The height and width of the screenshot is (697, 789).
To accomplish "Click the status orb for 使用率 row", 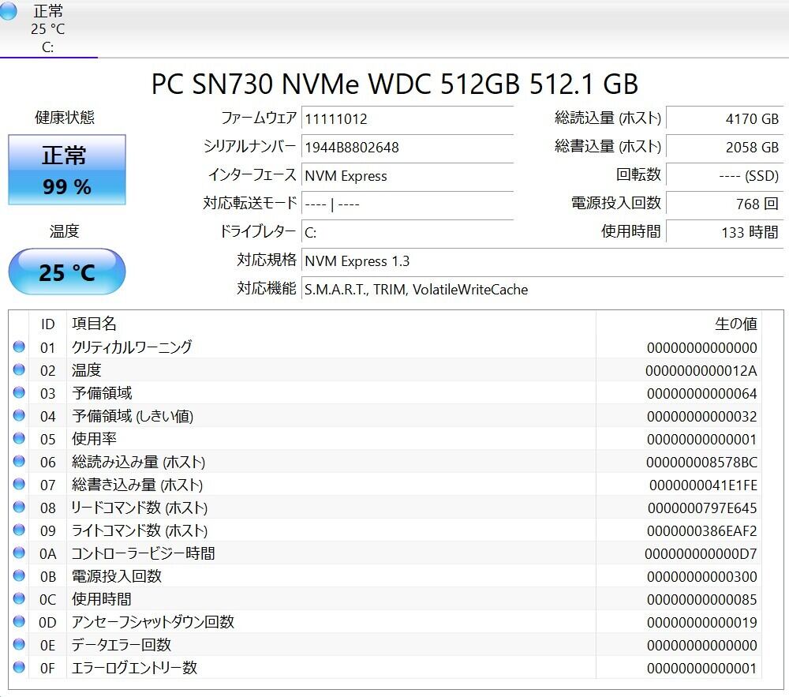I will (x=19, y=439).
